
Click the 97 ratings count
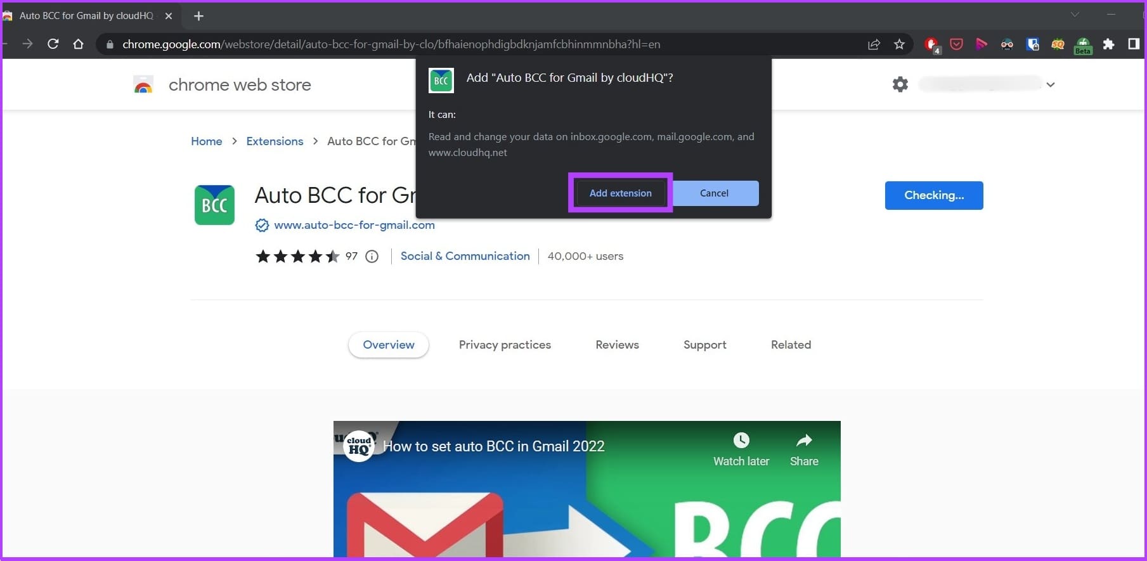click(x=351, y=256)
